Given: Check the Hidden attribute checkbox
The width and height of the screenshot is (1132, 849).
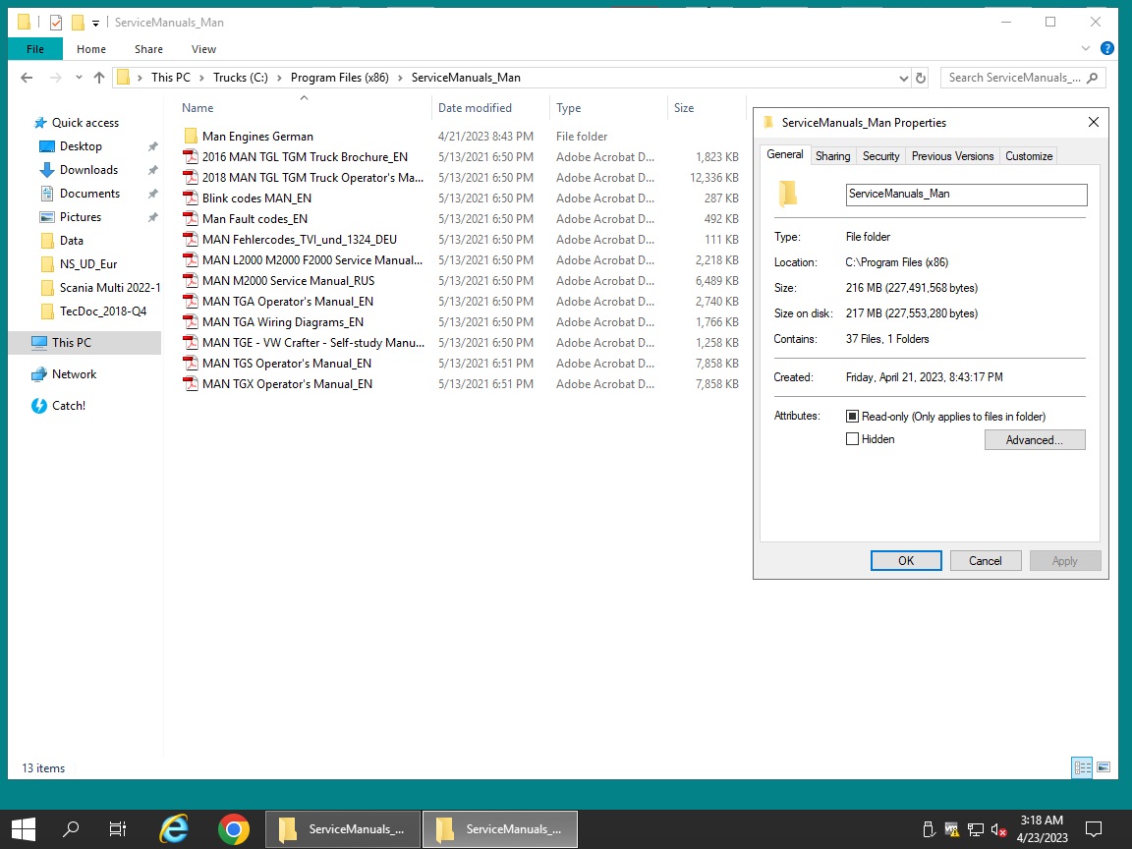Looking at the screenshot, I should [x=852, y=439].
